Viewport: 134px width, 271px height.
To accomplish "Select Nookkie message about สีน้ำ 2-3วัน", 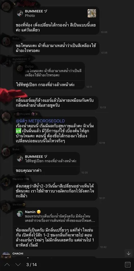I will [x=55, y=191].
